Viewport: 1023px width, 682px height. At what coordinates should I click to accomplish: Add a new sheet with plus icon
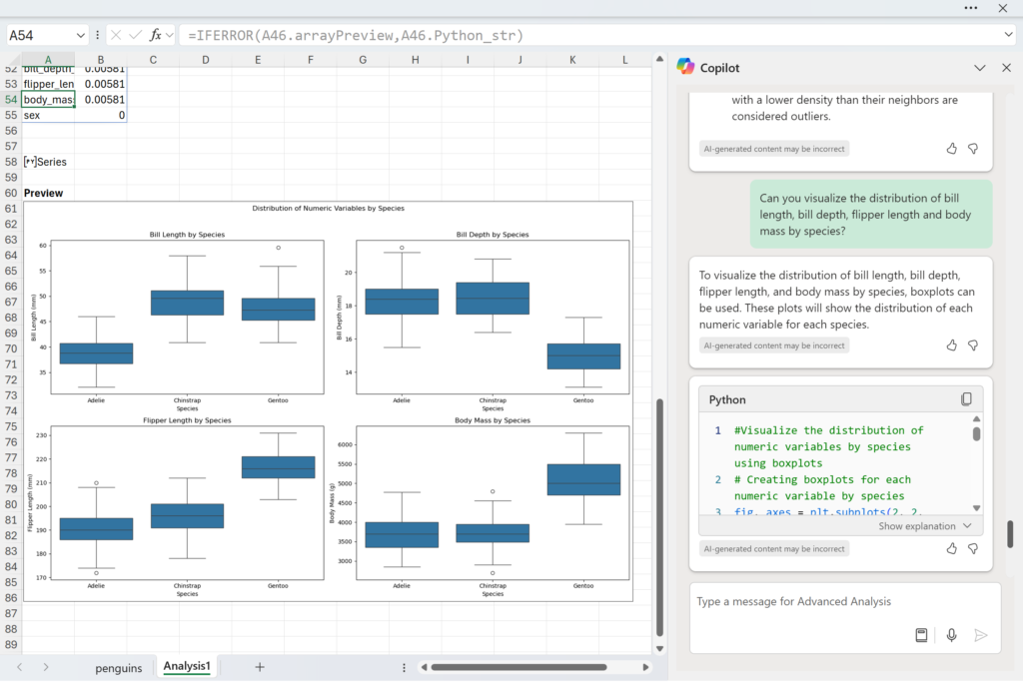coord(260,667)
